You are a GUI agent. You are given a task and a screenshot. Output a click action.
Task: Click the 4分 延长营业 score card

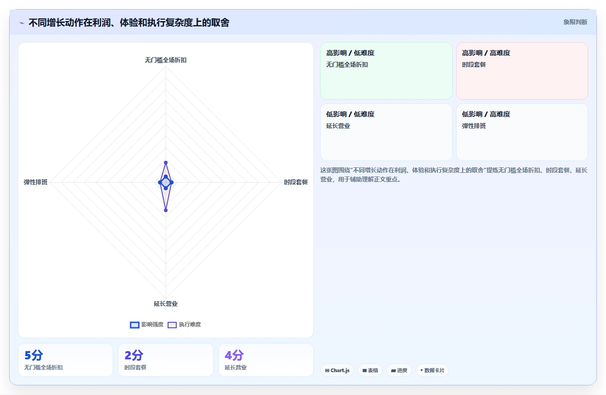click(x=266, y=360)
